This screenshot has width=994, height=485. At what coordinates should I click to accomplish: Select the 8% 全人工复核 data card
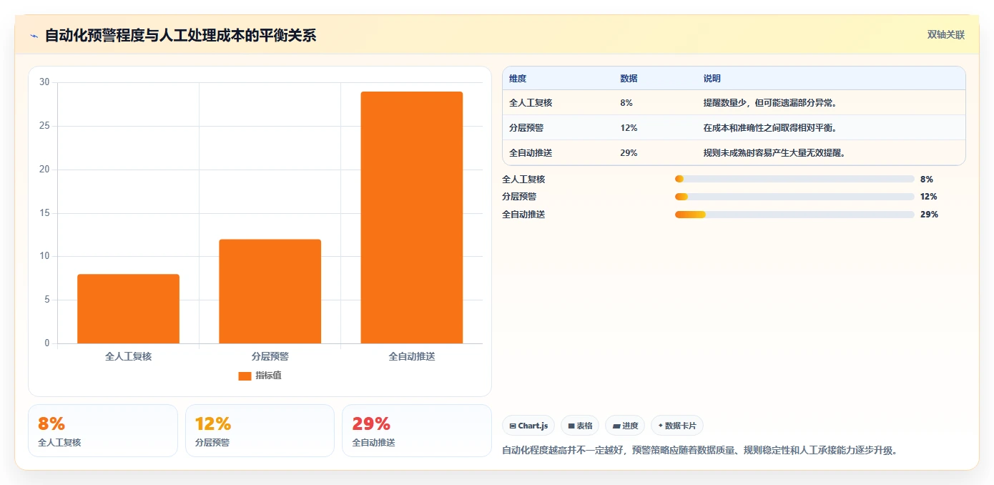103,431
